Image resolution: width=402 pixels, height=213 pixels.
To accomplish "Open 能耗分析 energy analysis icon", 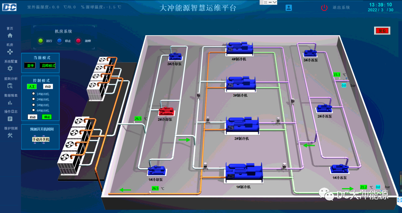I will (x=10, y=86).
